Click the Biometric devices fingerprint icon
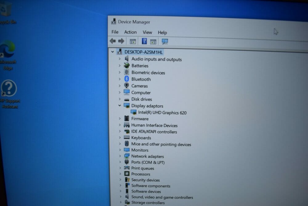The height and width of the screenshot is (206, 308). click(127, 72)
